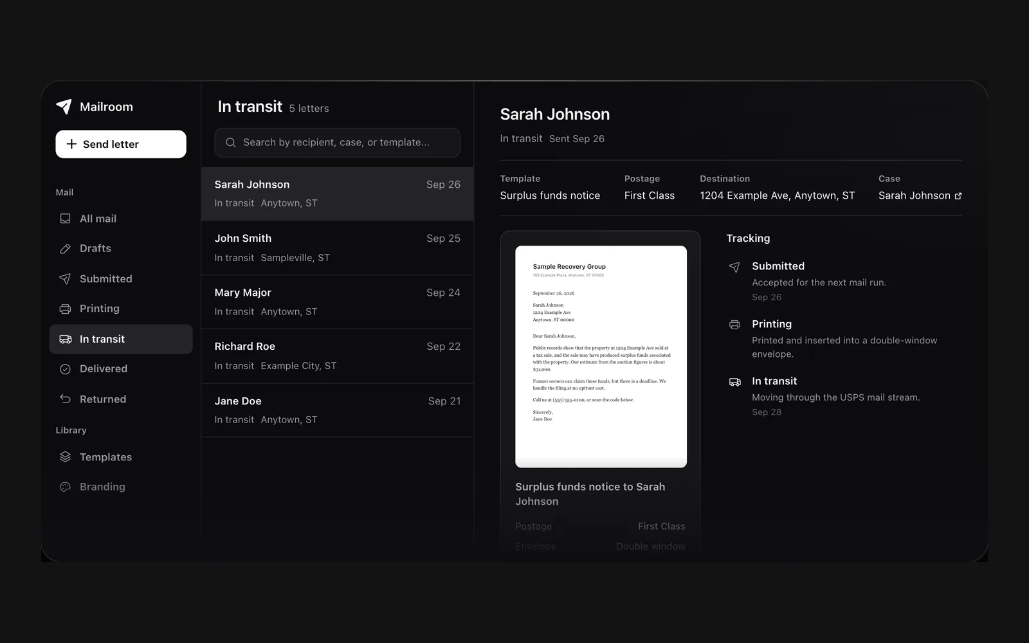The width and height of the screenshot is (1029, 643).
Task: Click the Tracking heading
Action: [x=748, y=239]
